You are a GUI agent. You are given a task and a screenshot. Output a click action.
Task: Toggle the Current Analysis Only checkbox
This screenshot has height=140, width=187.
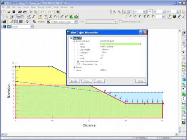coord(120,22)
